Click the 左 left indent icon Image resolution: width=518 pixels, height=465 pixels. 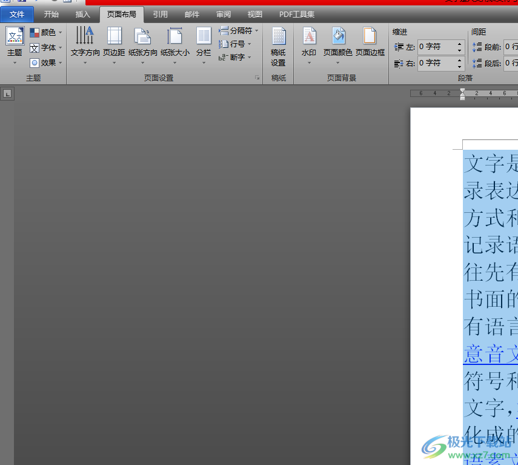pos(399,47)
